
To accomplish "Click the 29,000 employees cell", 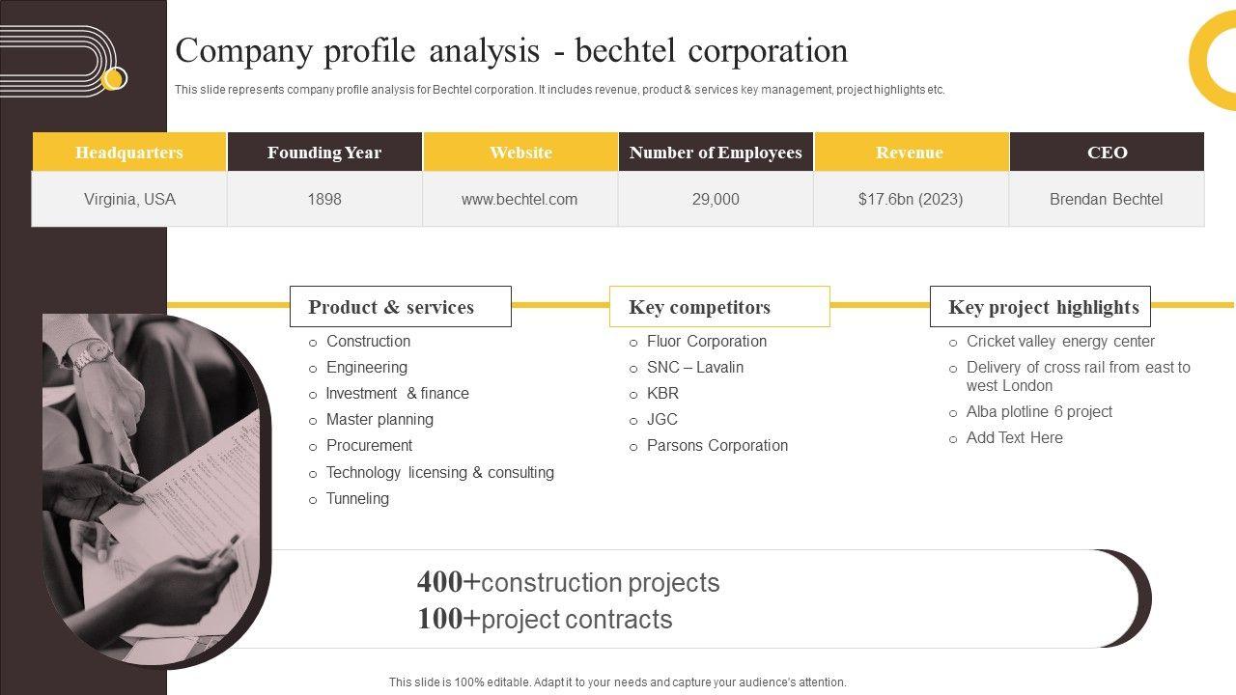I will coord(716,200).
